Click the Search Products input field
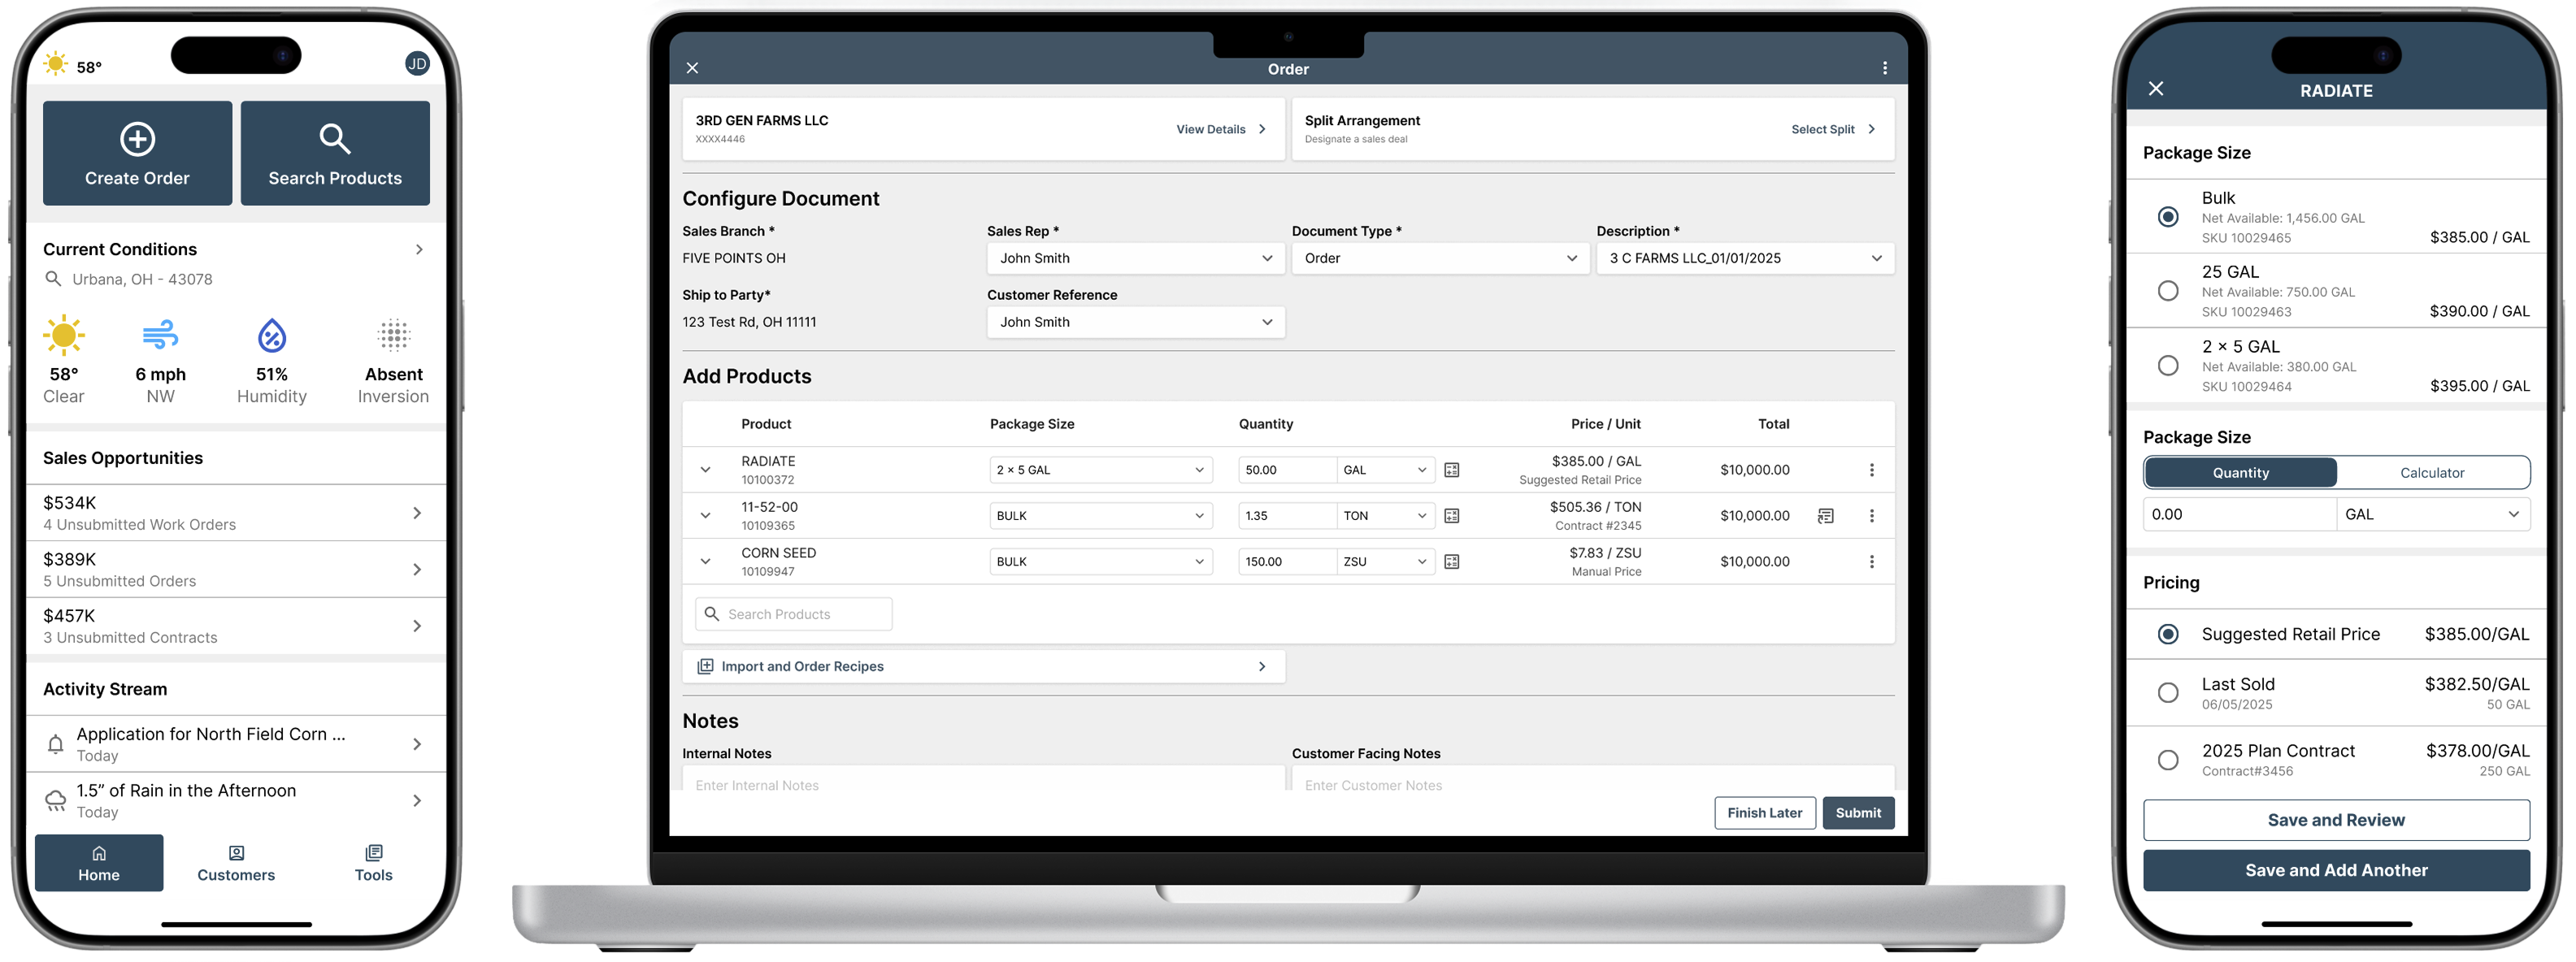Viewport: 2576px width, 962px height. (794, 614)
